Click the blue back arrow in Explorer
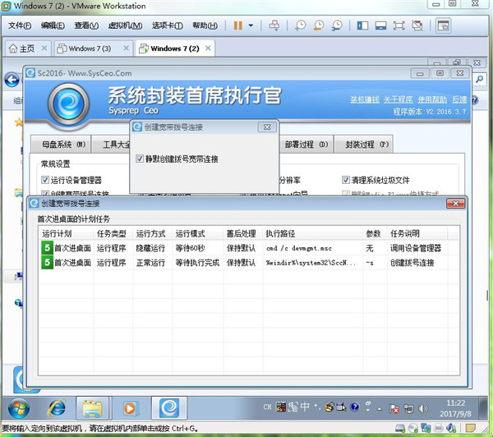 click(x=12, y=80)
